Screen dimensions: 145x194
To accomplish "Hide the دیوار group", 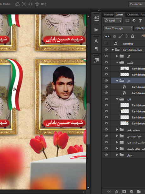I will (106, 155).
